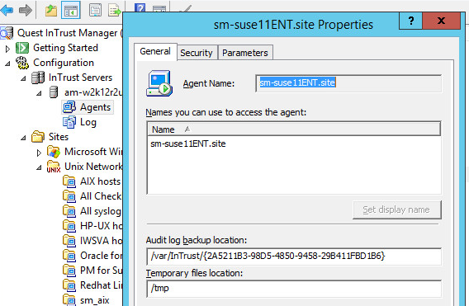Collapse the Unix Network tree node
Screen dimensions: 469x306
click(x=39, y=167)
